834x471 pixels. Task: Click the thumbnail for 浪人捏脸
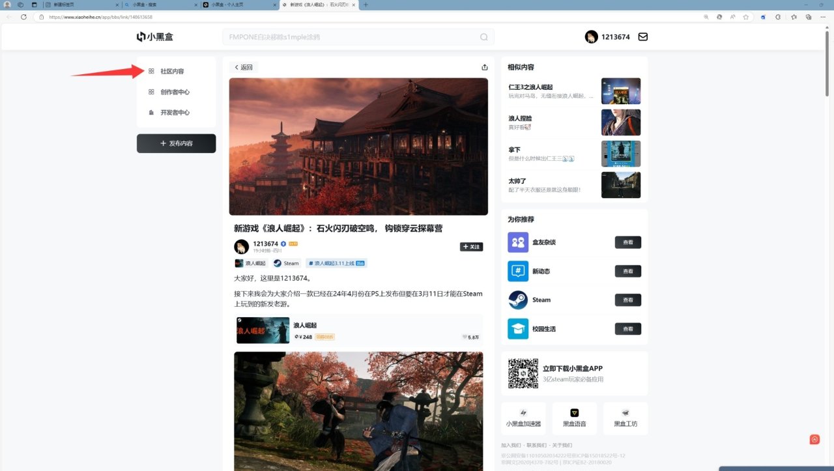pyautogui.click(x=621, y=122)
